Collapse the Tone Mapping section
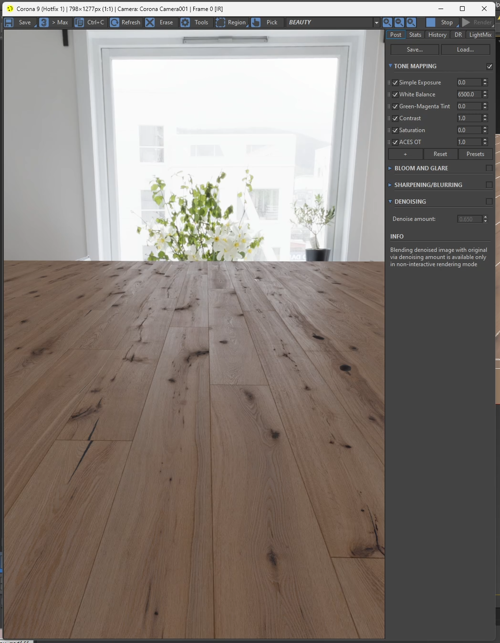This screenshot has width=500, height=643. (x=390, y=66)
